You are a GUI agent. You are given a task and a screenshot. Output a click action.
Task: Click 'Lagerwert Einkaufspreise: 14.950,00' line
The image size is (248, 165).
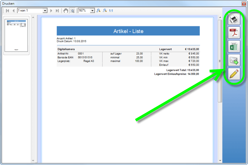click(x=177, y=74)
